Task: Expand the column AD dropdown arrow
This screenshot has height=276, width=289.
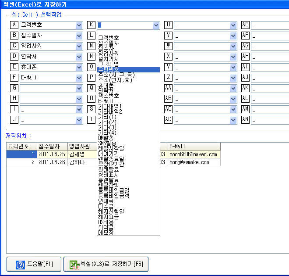Action: pyautogui.click(x=233, y=120)
